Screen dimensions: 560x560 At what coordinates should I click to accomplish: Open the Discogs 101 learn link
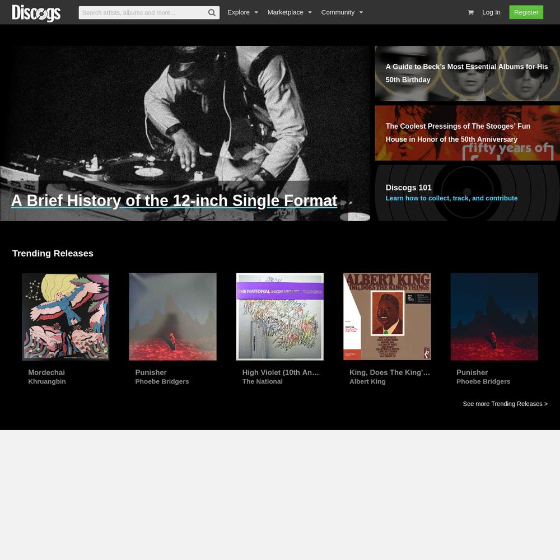(x=451, y=198)
